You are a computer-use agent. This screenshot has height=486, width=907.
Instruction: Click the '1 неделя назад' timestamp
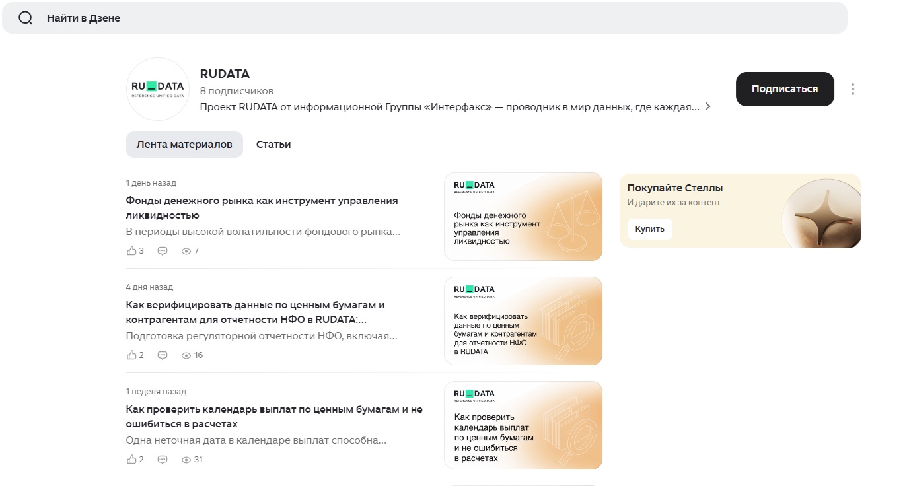pos(157,392)
